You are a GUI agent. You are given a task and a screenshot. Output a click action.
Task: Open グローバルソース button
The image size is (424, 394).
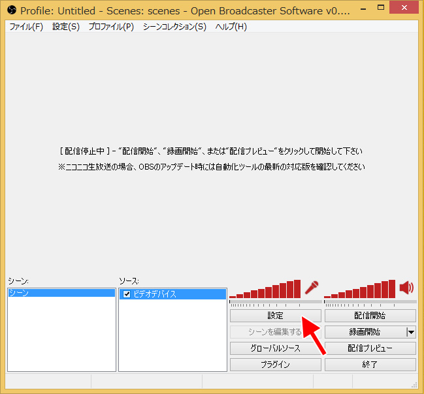pyautogui.click(x=276, y=348)
